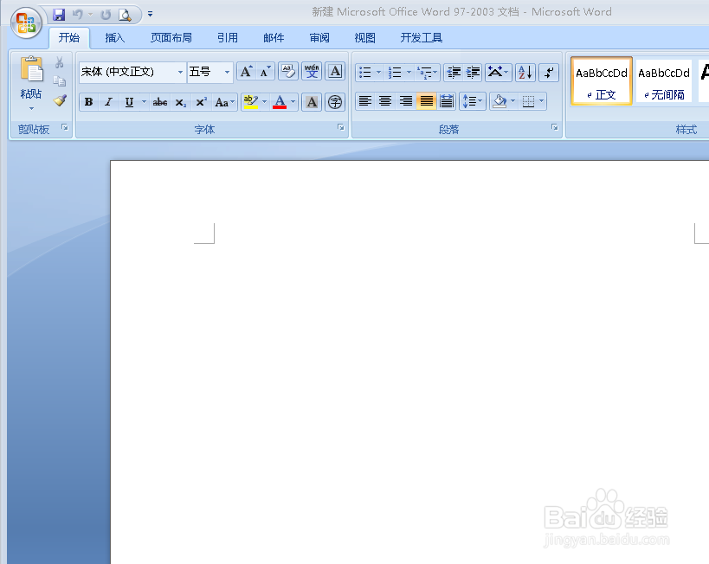Open the phonetic guide wén icon
This screenshot has width=709, height=564.
pos(312,72)
